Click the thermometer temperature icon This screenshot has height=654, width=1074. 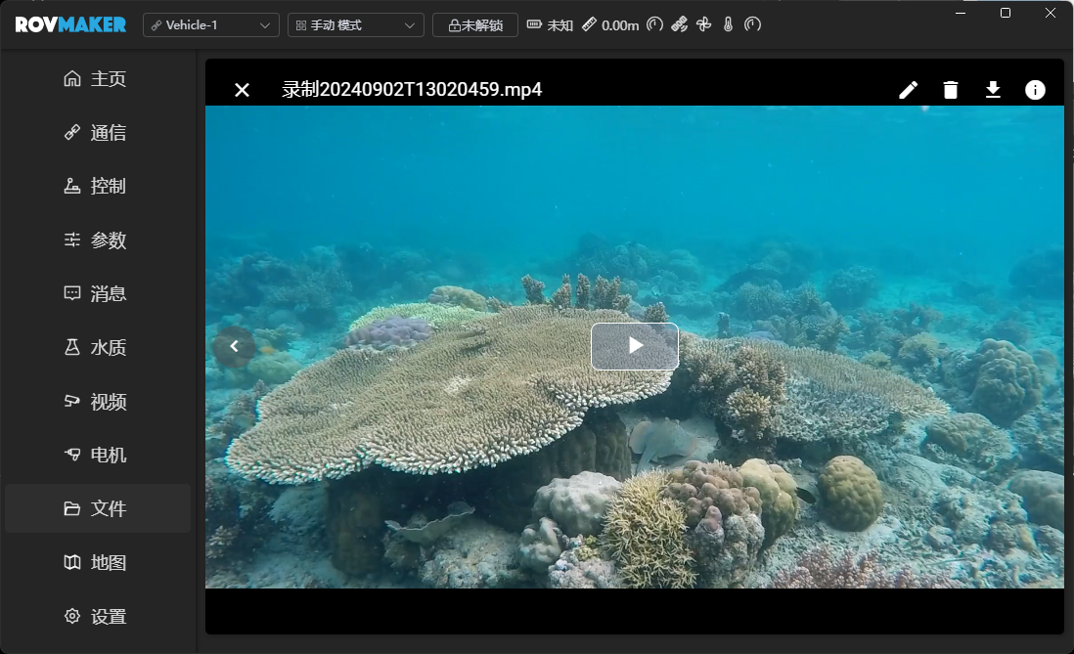point(728,25)
